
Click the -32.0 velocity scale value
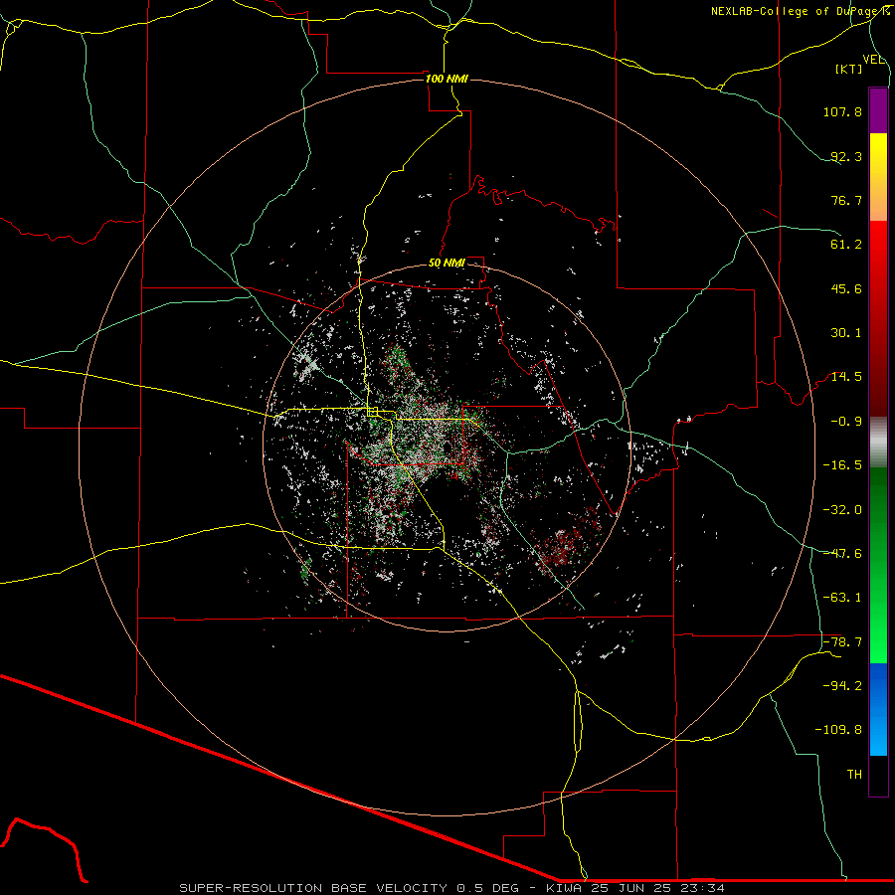pyautogui.click(x=842, y=509)
